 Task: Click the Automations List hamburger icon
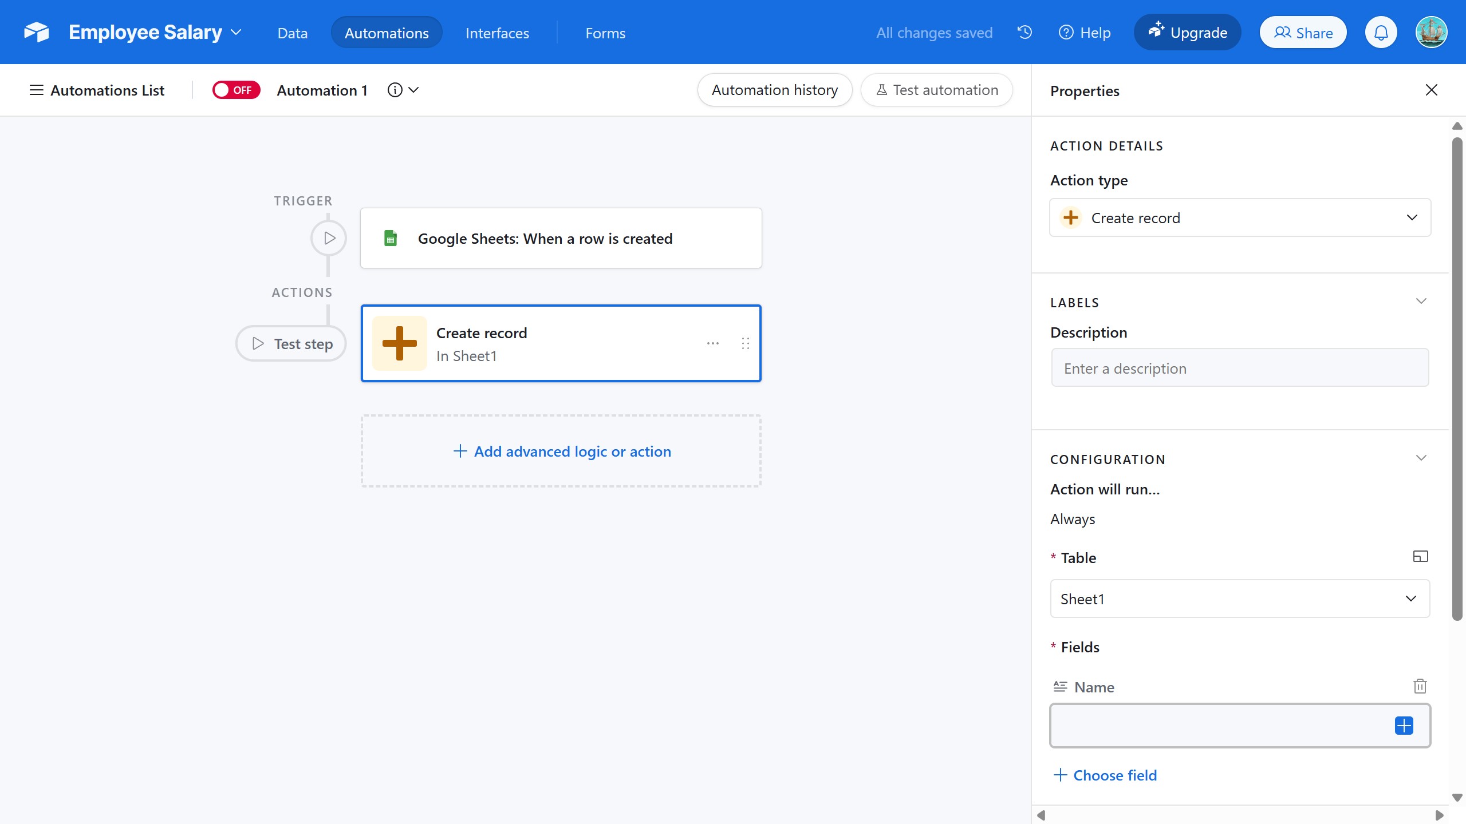click(x=36, y=90)
